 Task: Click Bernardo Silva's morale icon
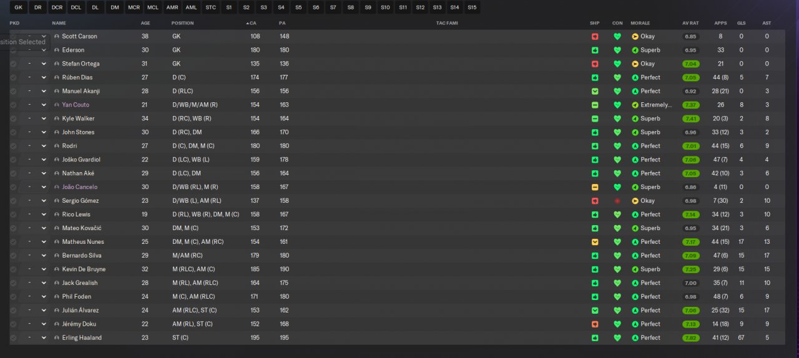point(635,255)
